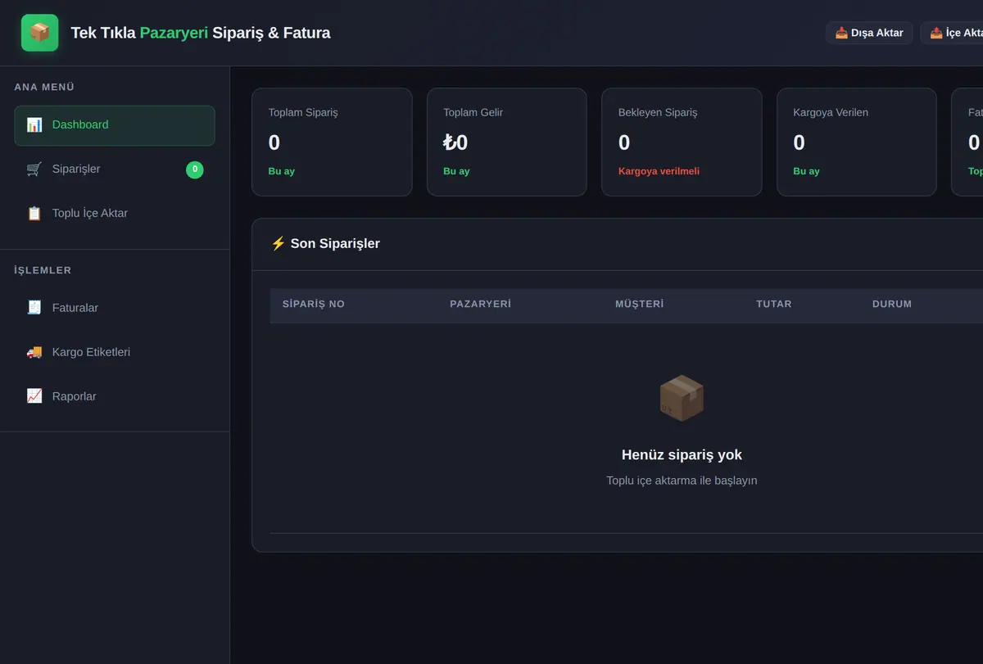The height and width of the screenshot is (664, 983).
Task: Click the "Bekleyen Sipariş" card label
Action: click(x=658, y=112)
